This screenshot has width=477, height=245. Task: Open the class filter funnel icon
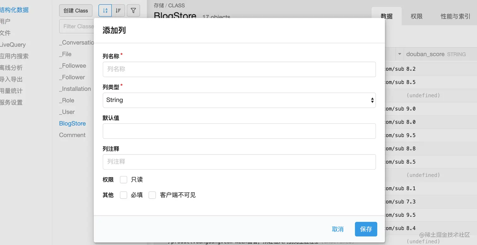click(133, 10)
